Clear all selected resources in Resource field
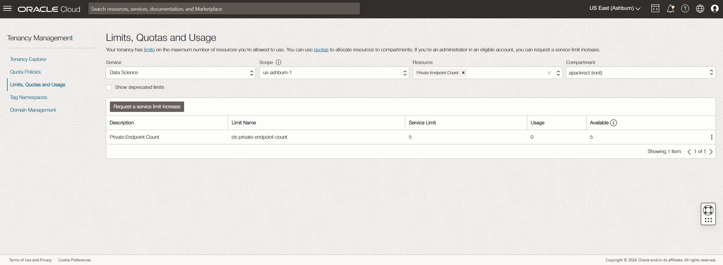Viewport: 723px width, 265px height. point(549,73)
